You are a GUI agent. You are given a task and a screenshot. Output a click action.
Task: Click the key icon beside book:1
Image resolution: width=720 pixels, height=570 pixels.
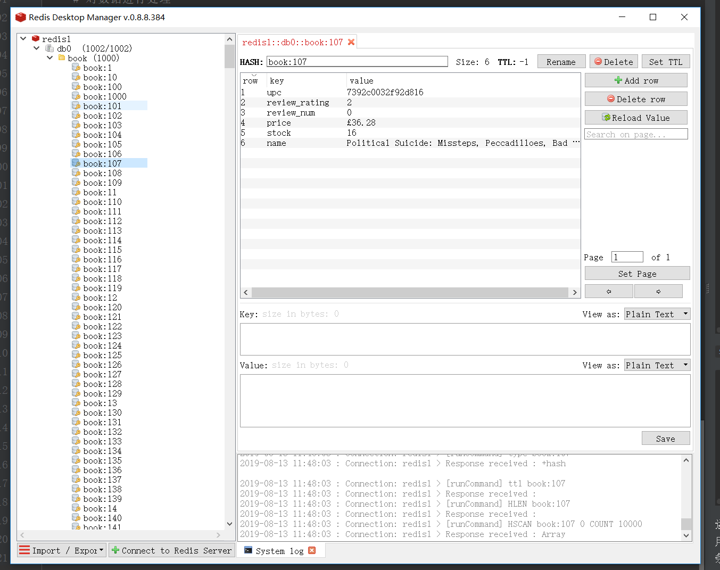click(76, 68)
